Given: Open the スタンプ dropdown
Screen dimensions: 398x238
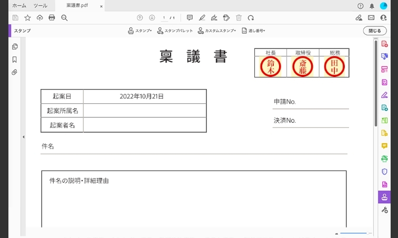Looking at the screenshot, I should click(140, 31).
